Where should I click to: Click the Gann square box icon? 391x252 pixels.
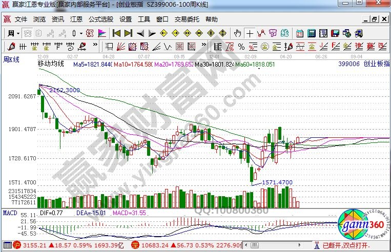pyautogui.click(x=109, y=47)
